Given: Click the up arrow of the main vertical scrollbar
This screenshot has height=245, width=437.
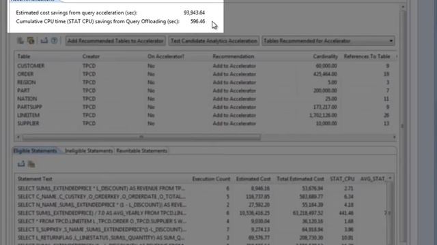Looking at the screenshot, I should click(x=403, y=7).
